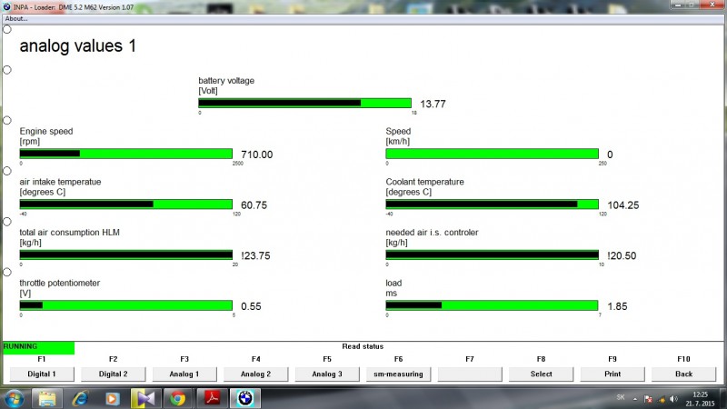Click the Engine speed label
This screenshot has height=409, width=727.
pos(46,131)
